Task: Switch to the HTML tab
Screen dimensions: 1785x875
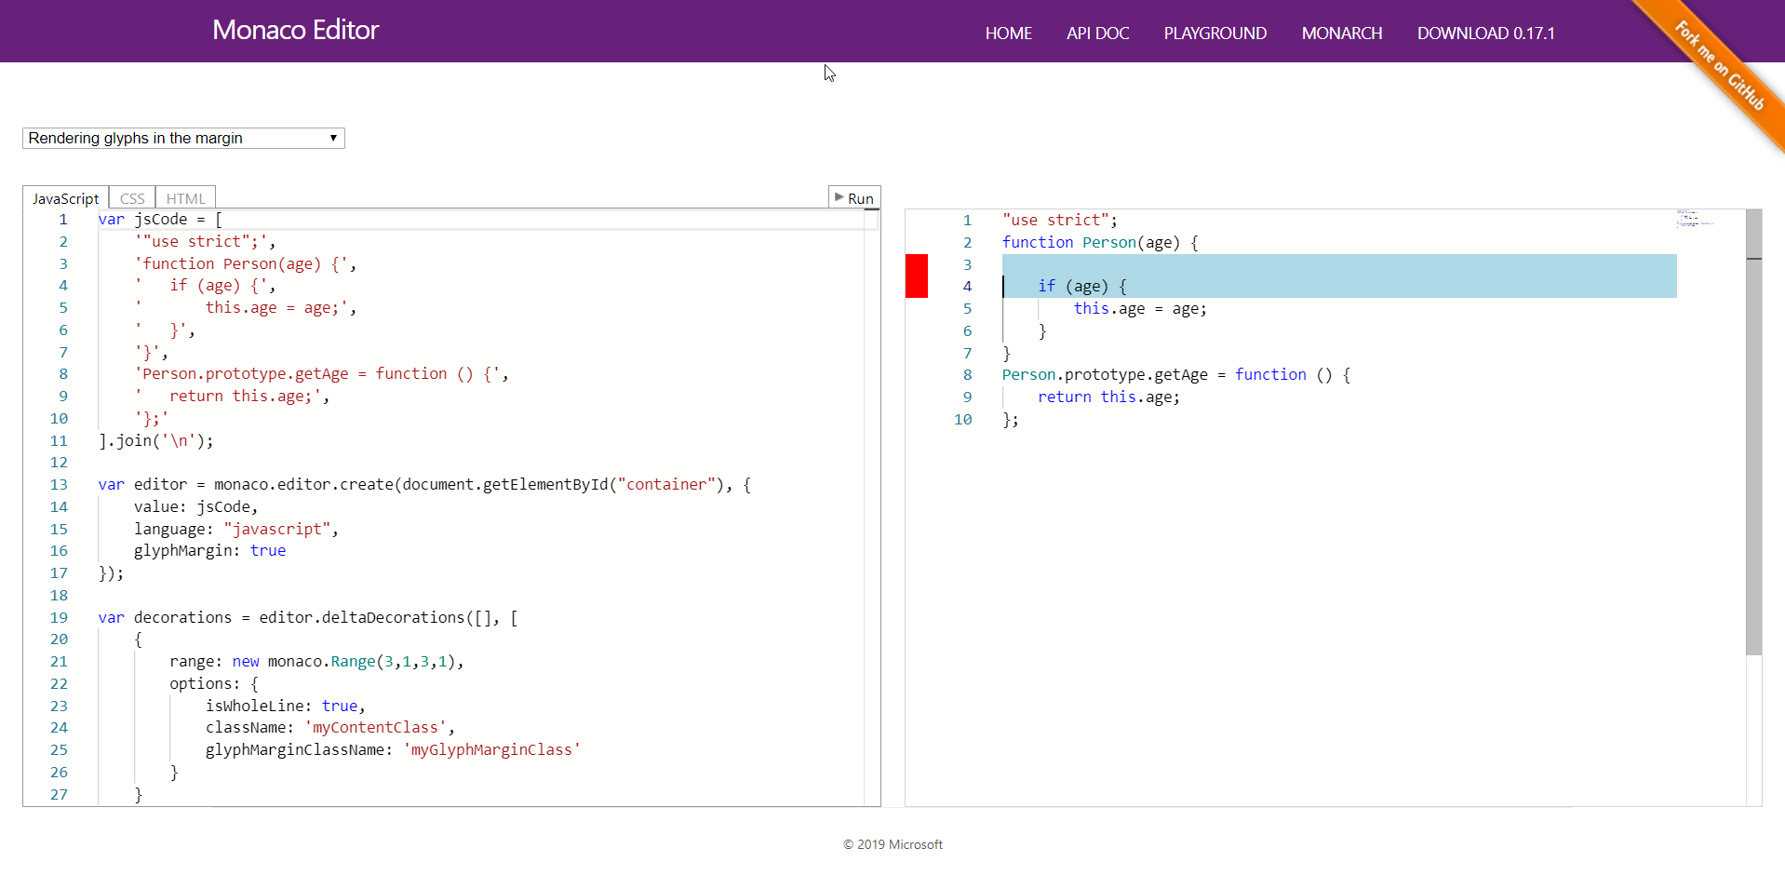Action: pos(186,198)
